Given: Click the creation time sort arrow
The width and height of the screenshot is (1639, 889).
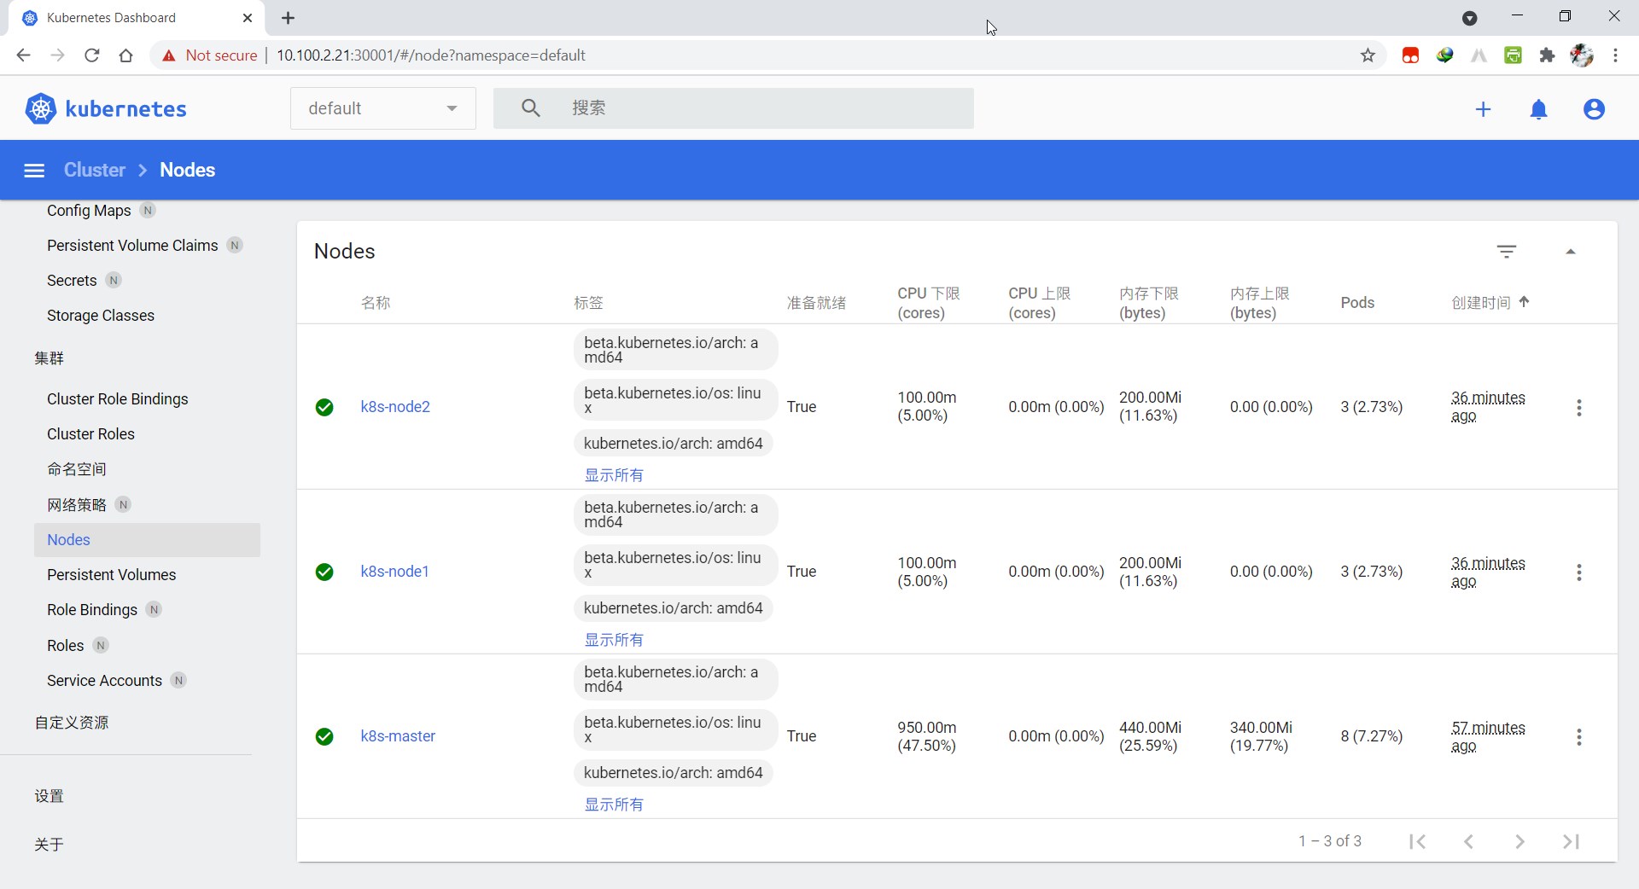Looking at the screenshot, I should [x=1525, y=302].
